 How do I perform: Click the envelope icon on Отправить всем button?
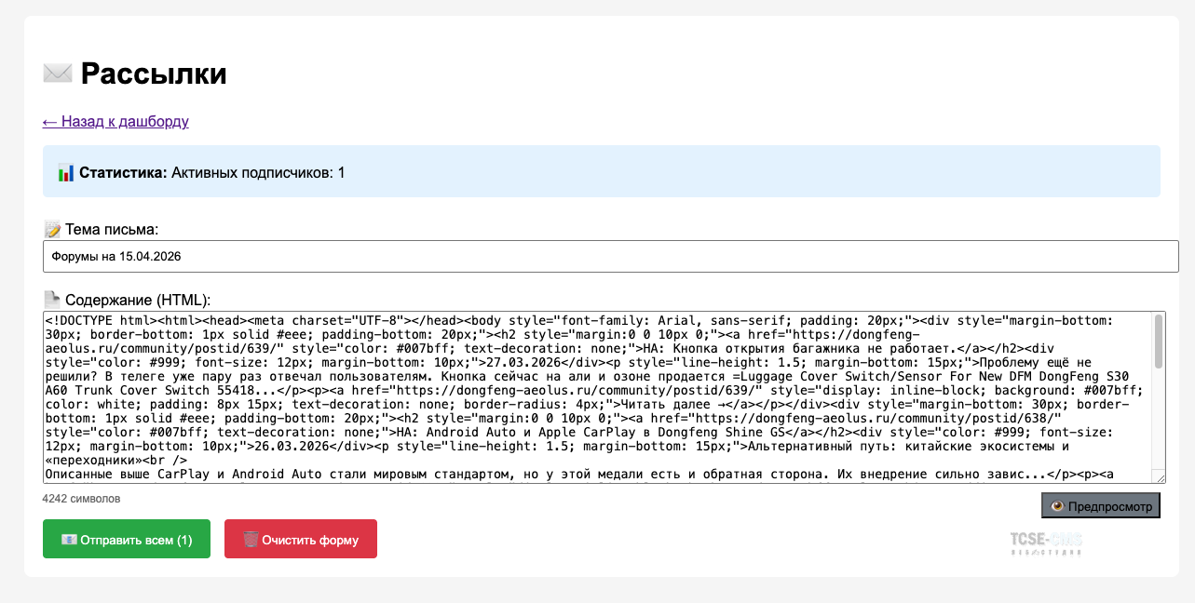[x=69, y=540]
